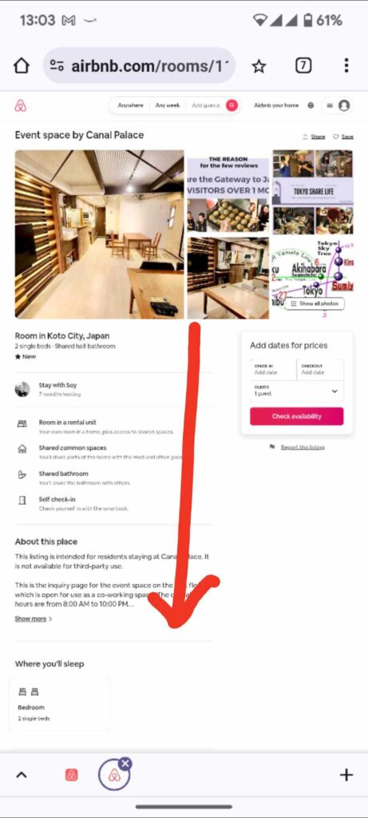This screenshot has height=818, width=368.
Task: Expand description with Show more
Action: pos(34,619)
